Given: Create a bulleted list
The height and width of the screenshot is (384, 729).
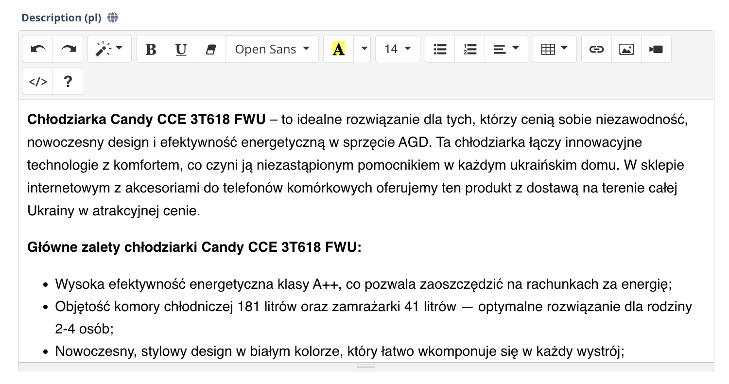Looking at the screenshot, I should tap(439, 49).
